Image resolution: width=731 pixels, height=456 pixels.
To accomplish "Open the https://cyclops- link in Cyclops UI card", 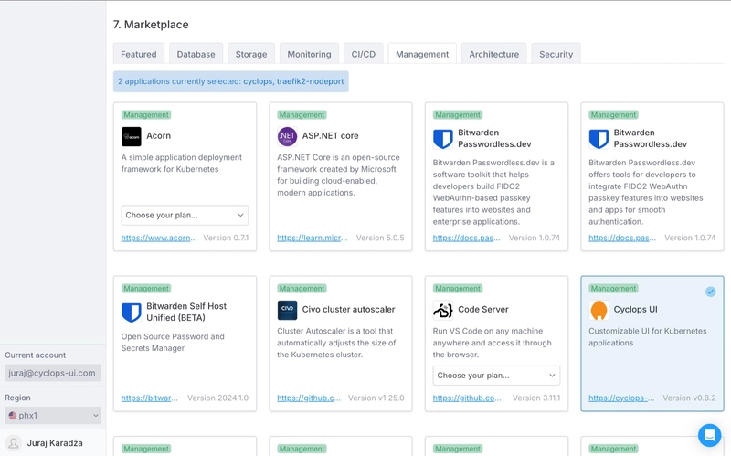I will (x=621, y=398).
